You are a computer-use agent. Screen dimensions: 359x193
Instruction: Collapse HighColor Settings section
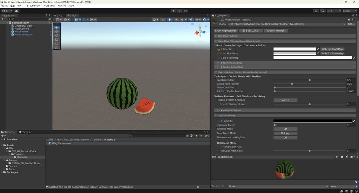coord(285,115)
